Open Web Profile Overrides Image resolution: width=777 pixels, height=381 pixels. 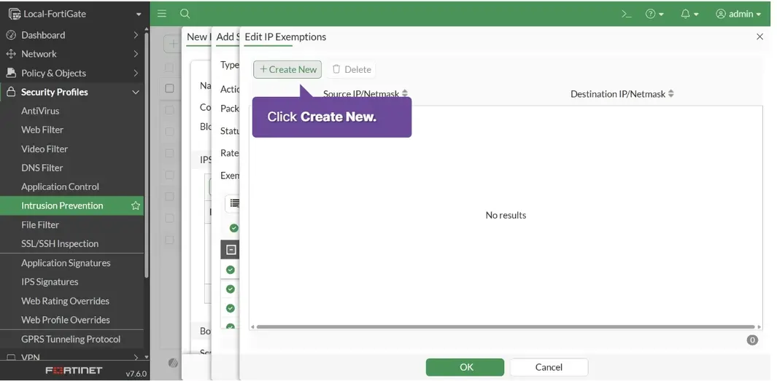tap(66, 320)
